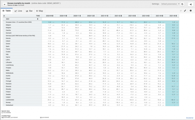Switch to the Table tab
195x120 pixels.
point(6,11)
